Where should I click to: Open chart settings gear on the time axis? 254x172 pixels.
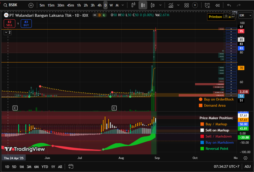coord(245,158)
